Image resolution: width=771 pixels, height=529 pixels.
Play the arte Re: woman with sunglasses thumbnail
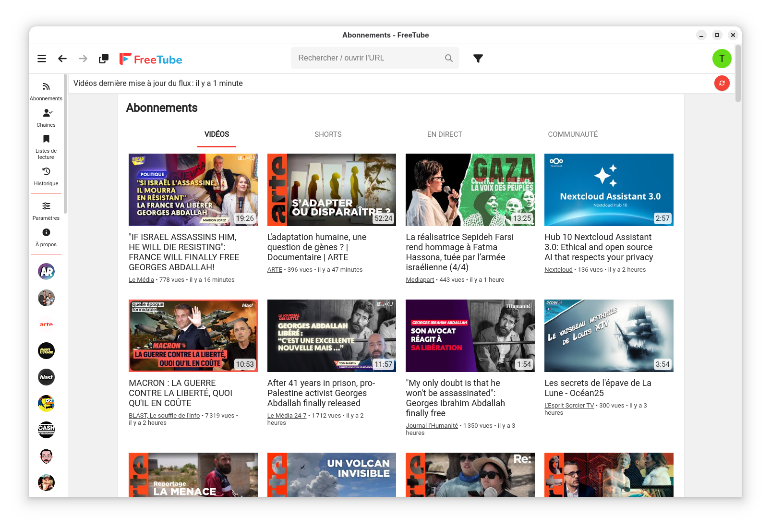[x=470, y=475]
